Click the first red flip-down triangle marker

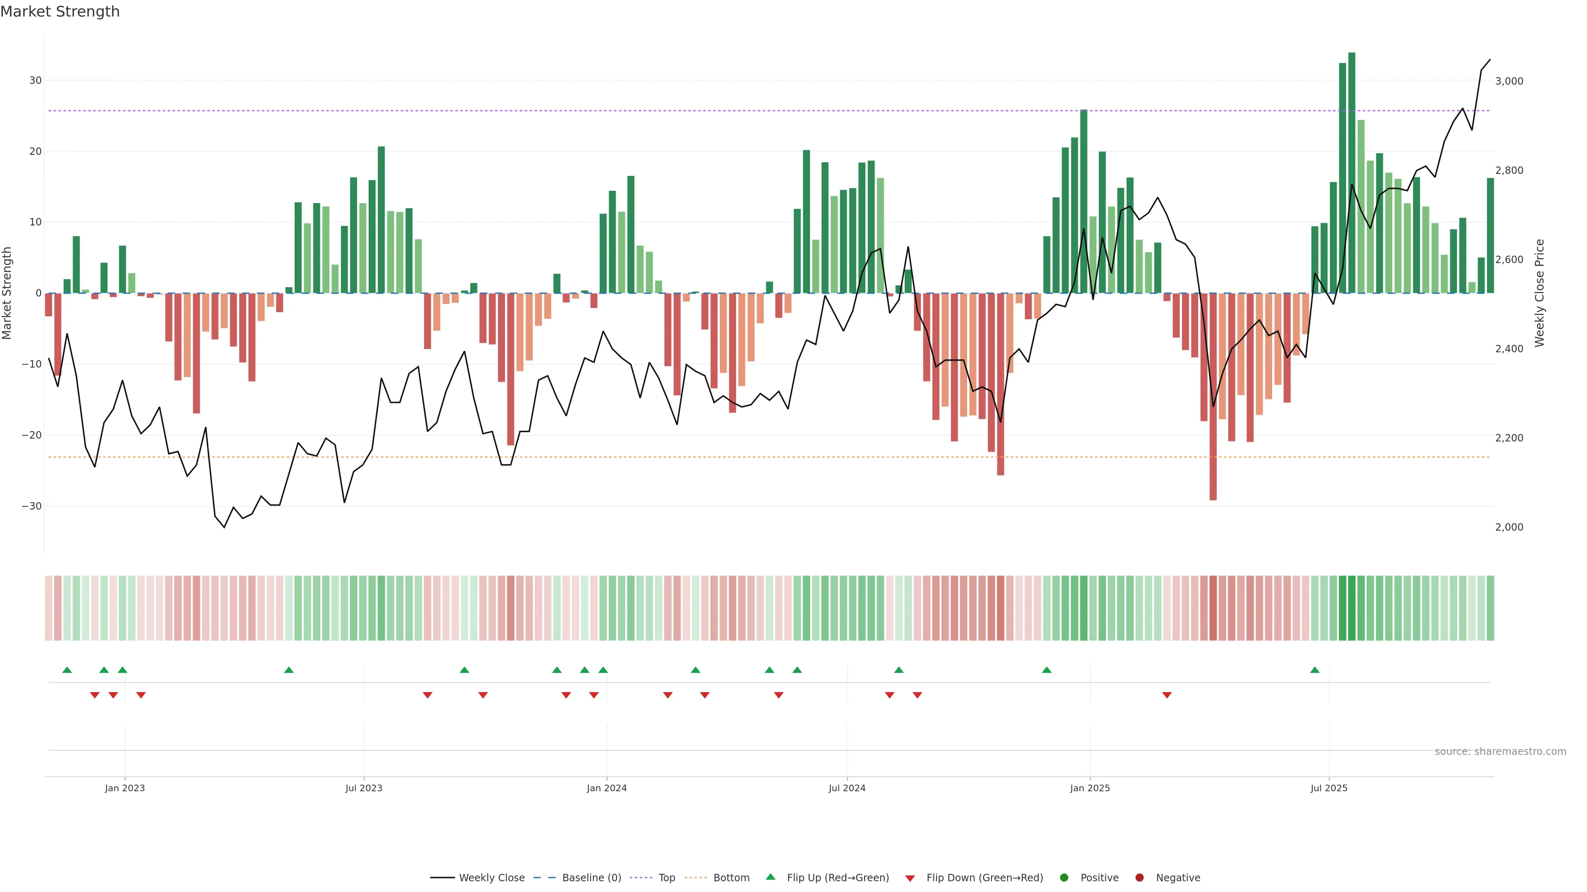click(x=95, y=695)
